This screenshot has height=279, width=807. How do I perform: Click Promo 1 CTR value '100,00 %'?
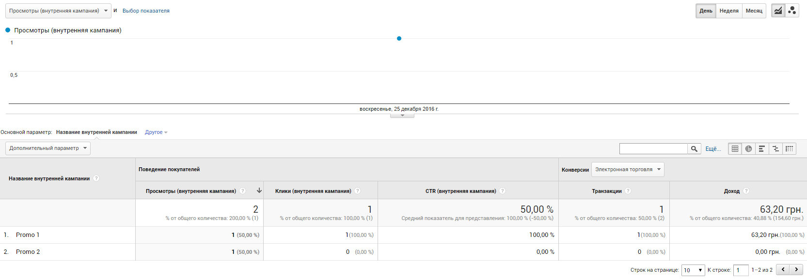542,235
